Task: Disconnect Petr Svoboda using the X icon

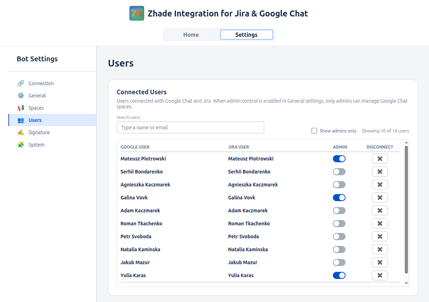Action: click(380, 236)
